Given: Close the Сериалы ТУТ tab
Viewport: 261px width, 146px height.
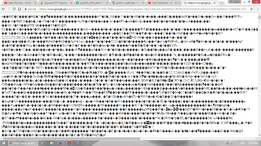Looking at the screenshot, I should coord(71,3).
